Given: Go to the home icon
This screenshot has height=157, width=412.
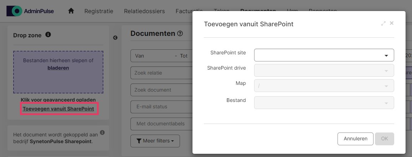Looking at the screenshot, I should (71, 11).
